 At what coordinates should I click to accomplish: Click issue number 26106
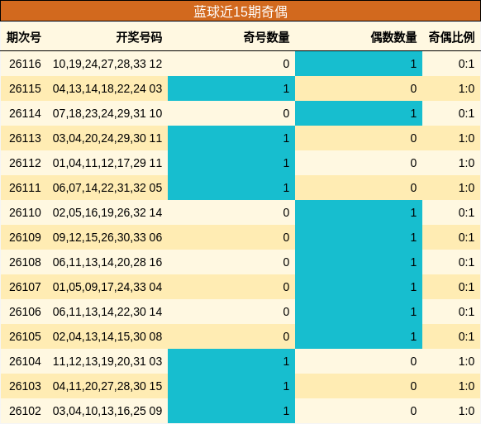pos(25,312)
